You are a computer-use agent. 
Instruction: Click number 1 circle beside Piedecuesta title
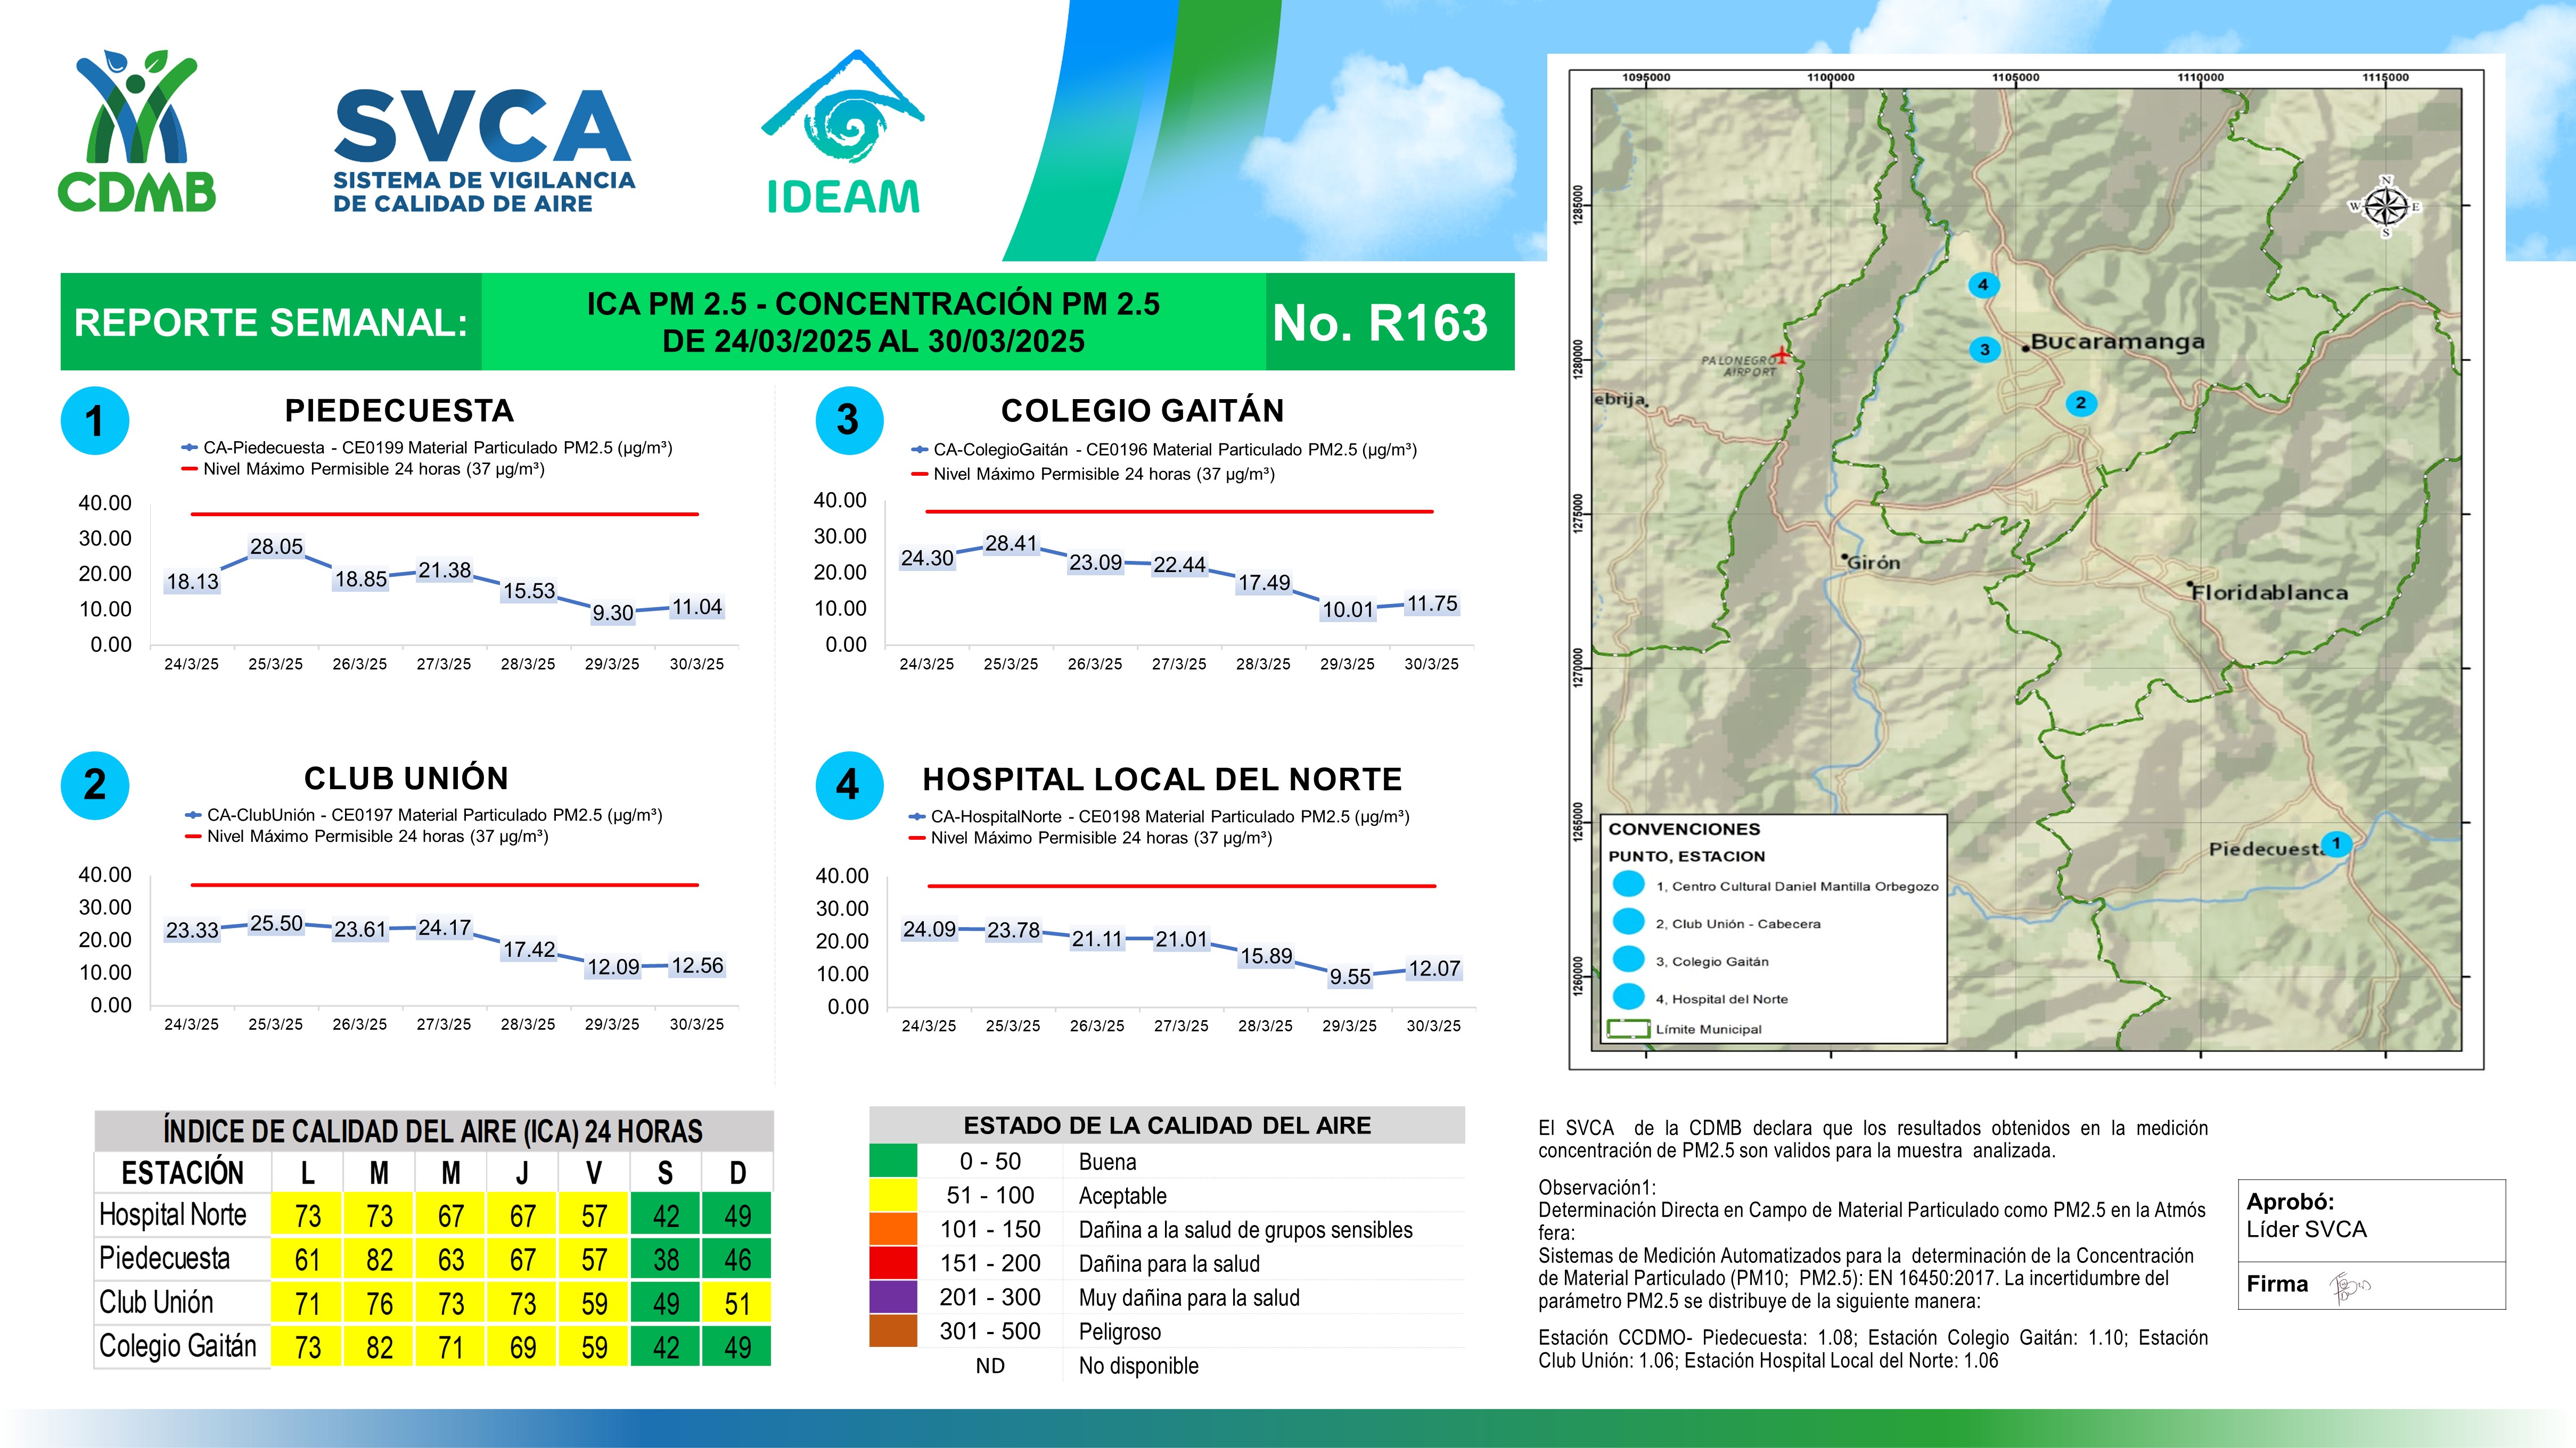click(95, 421)
